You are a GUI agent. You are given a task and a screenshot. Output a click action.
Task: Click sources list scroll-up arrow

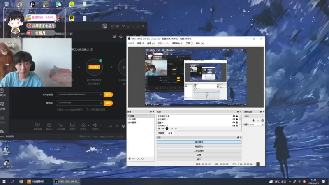(240, 116)
